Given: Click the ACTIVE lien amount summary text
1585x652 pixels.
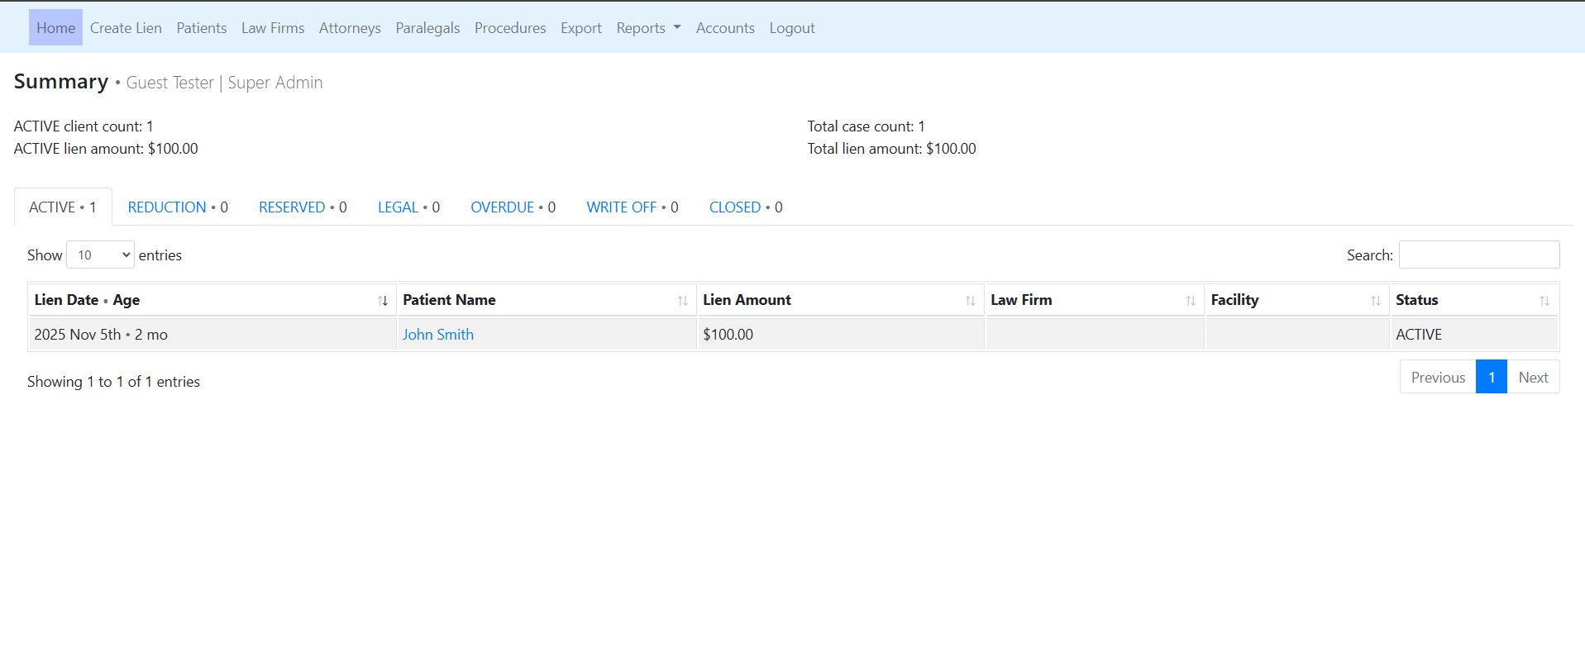Looking at the screenshot, I should 106,149.
